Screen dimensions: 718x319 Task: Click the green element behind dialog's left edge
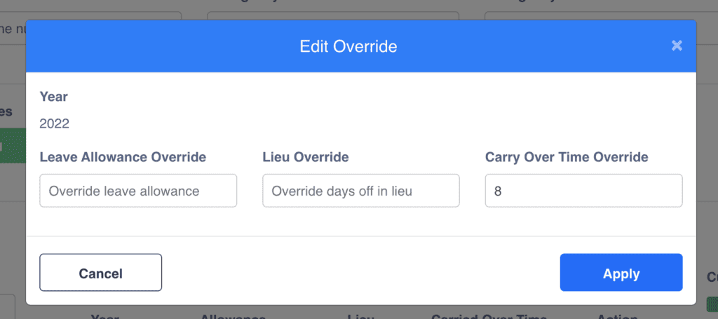(12, 146)
